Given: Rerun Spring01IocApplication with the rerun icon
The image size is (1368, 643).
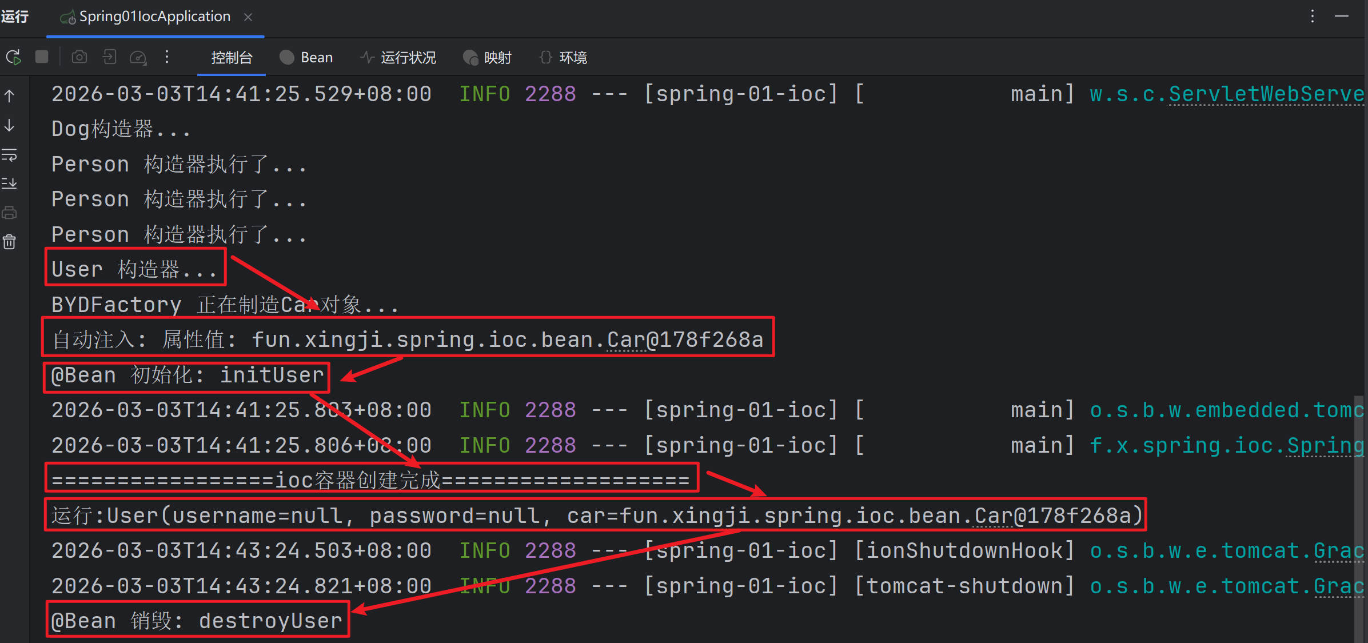Looking at the screenshot, I should click(13, 57).
